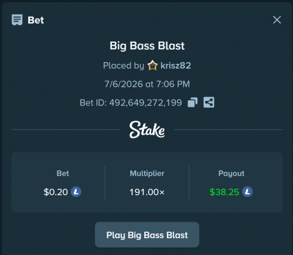Click the Play Big Bass Blast button
This screenshot has width=293, height=255.
tap(147, 234)
